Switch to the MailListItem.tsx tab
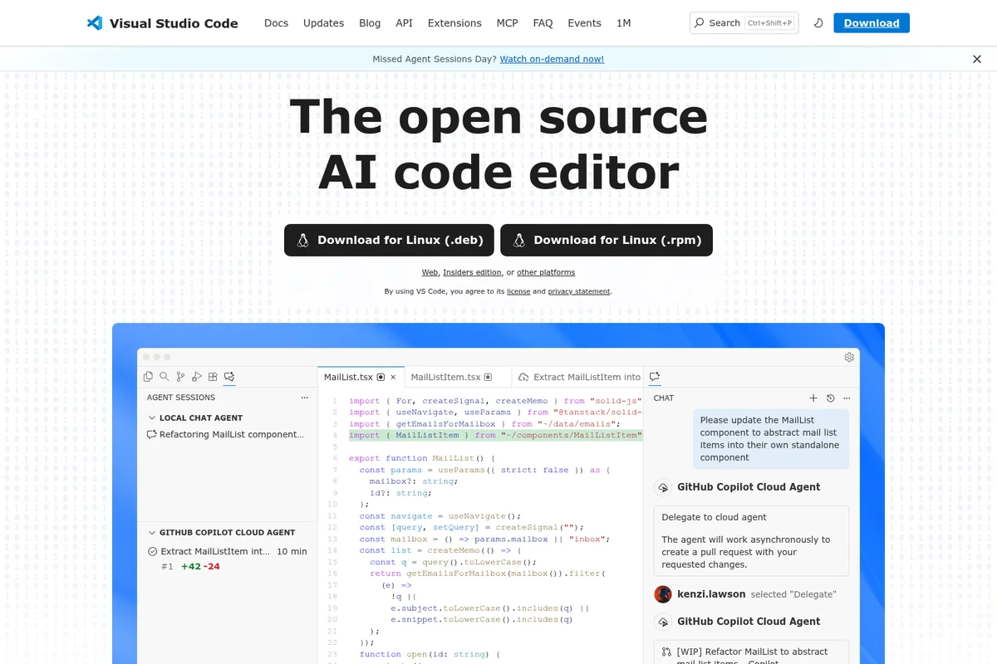Image resolution: width=997 pixels, height=664 pixels. (x=451, y=377)
